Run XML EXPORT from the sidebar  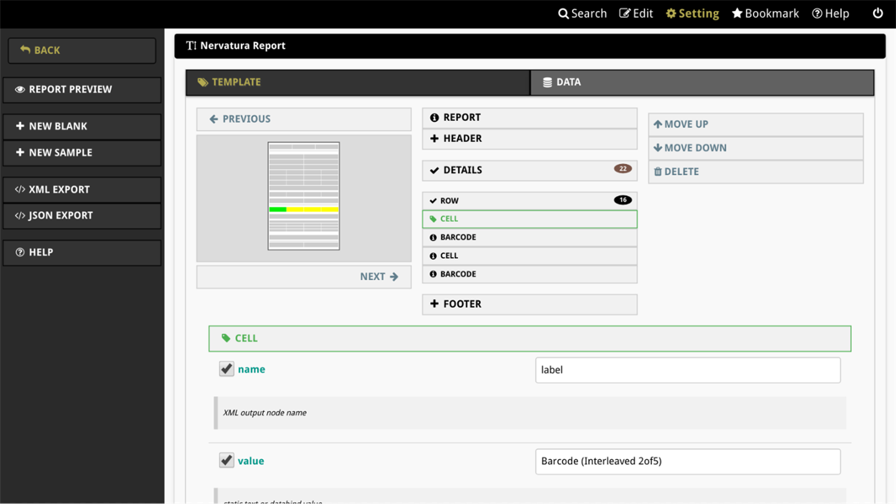coord(82,190)
